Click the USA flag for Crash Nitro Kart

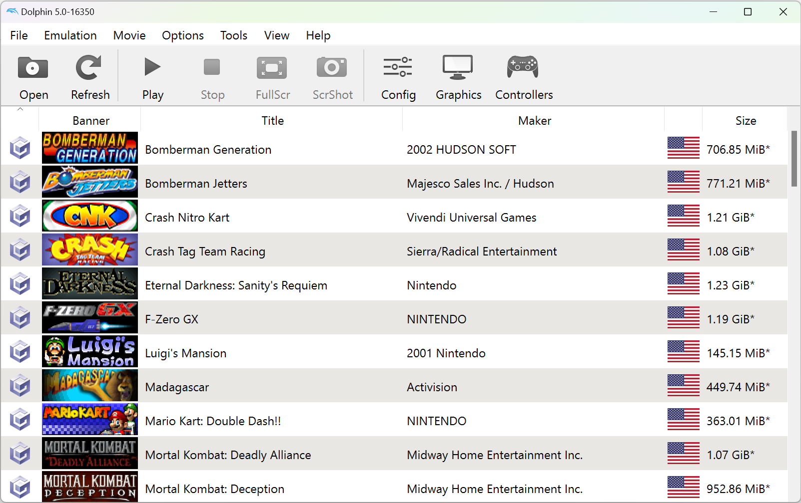tap(684, 216)
